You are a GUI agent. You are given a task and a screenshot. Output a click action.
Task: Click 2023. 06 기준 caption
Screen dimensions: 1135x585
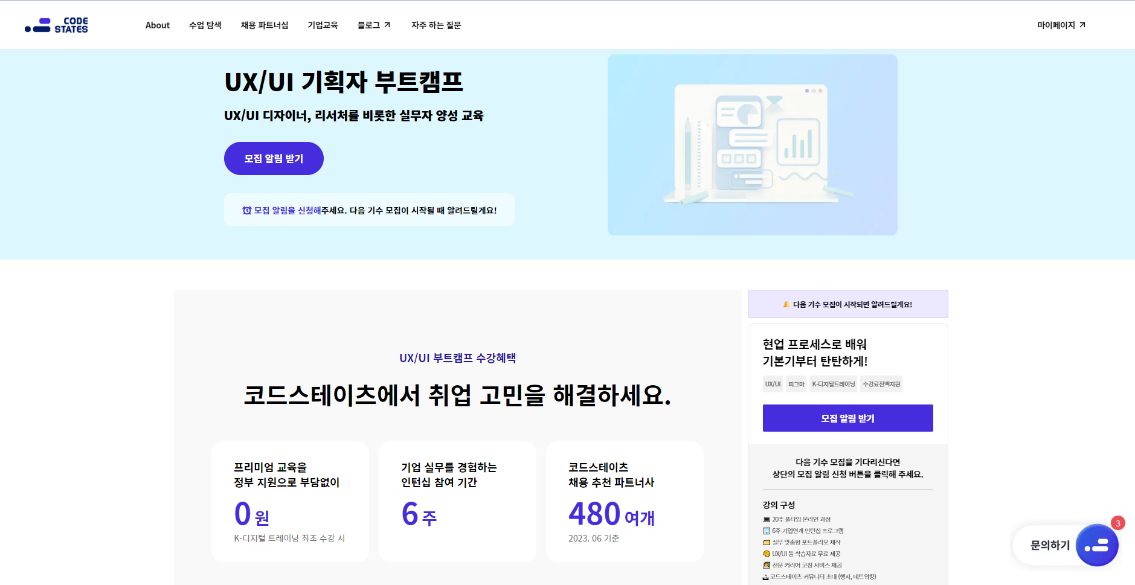594,539
